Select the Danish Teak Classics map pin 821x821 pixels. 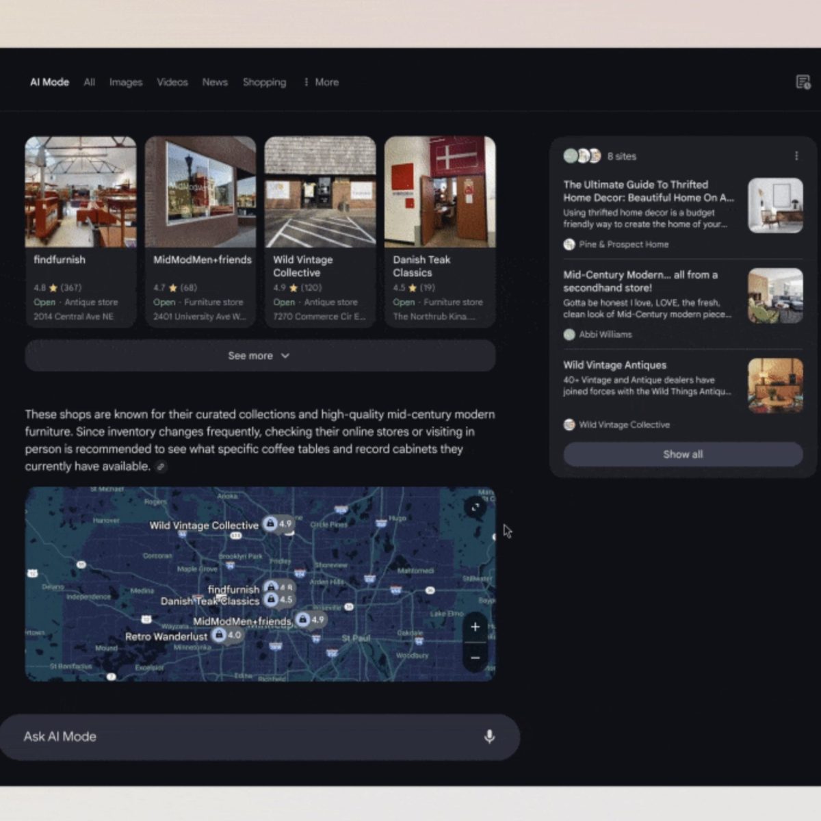coord(278,599)
